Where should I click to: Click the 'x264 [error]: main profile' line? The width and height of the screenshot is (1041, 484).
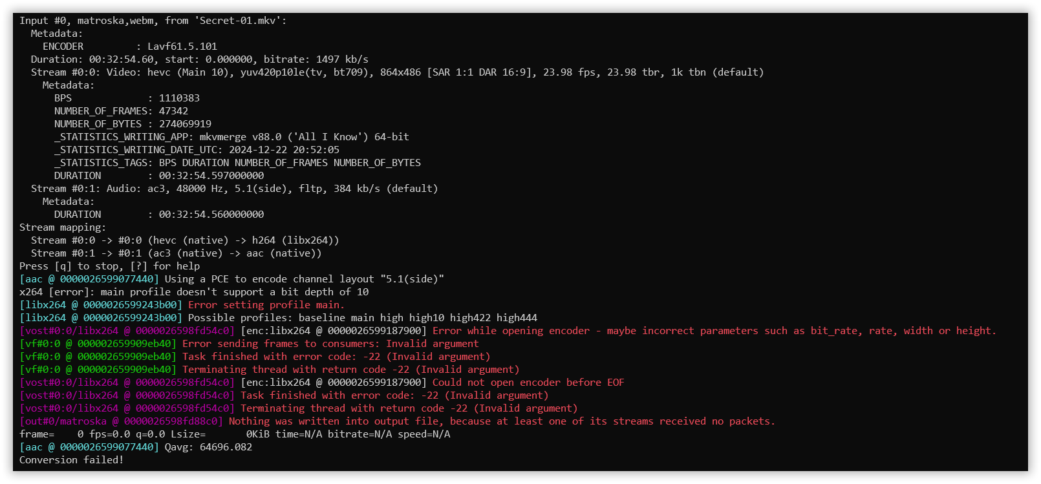click(x=194, y=292)
